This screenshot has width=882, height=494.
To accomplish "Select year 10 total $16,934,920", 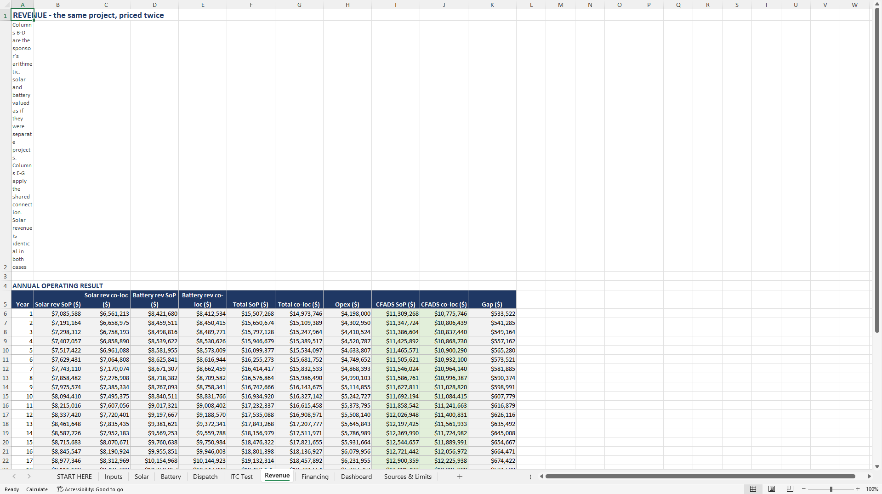I will pos(251,396).
